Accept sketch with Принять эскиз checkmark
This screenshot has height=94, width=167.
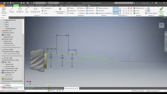[x=161, y=10]
